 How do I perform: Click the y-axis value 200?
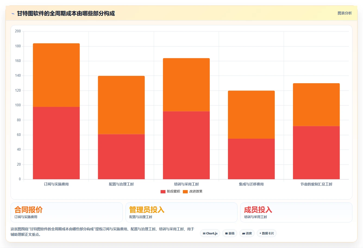[x=18, y=31]
